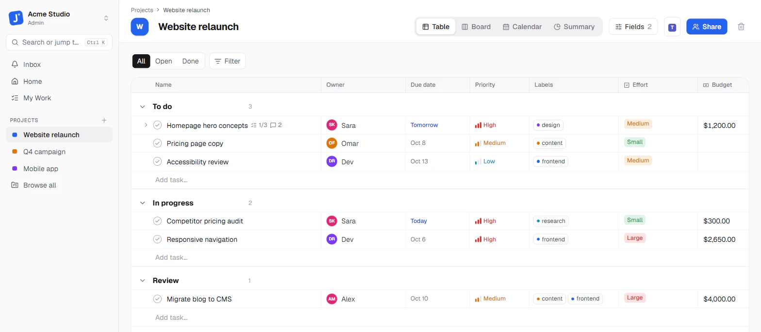Click the 1/3 subtask count icon
Screen dimensions: 761x332
[259, 125]
